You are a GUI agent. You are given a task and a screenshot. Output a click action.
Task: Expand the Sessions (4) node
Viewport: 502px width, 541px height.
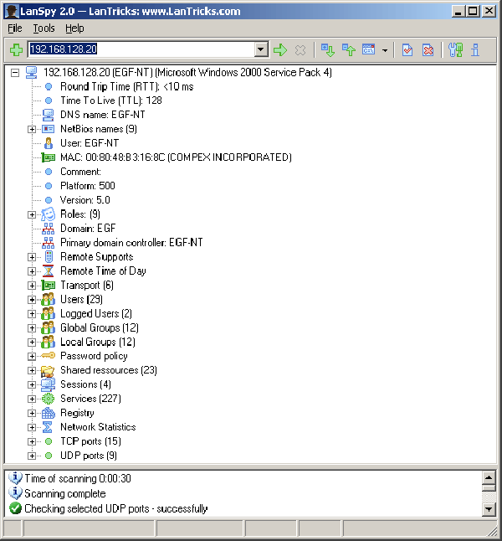coord(32,384)
